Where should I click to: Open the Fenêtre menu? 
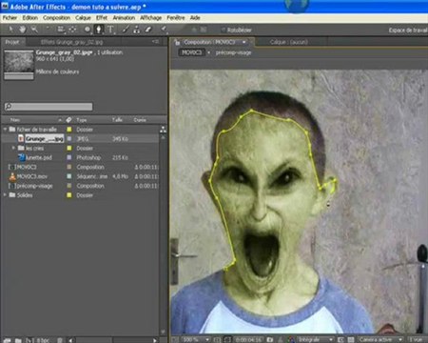coord(176,18)
